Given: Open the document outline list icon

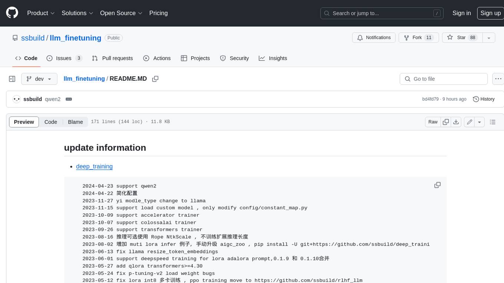Looking at the screenshot, I should coord(493,122).
